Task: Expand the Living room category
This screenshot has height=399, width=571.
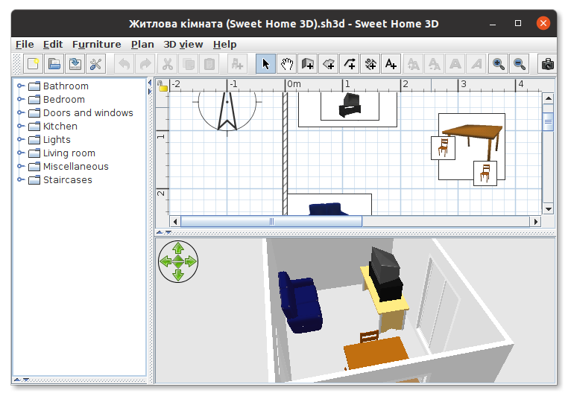Action: [21, 153]
